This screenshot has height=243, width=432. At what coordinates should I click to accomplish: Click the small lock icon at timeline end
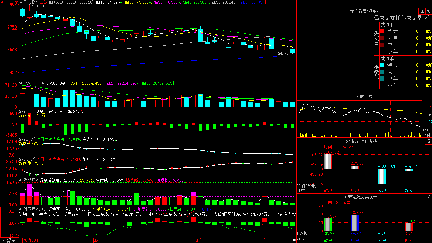[294, 240]
